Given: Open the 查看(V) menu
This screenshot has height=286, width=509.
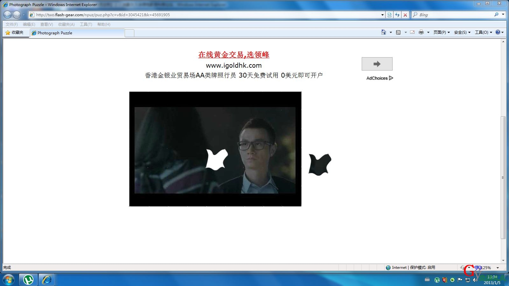Looking at the screenshot, I should coord(46,24).
